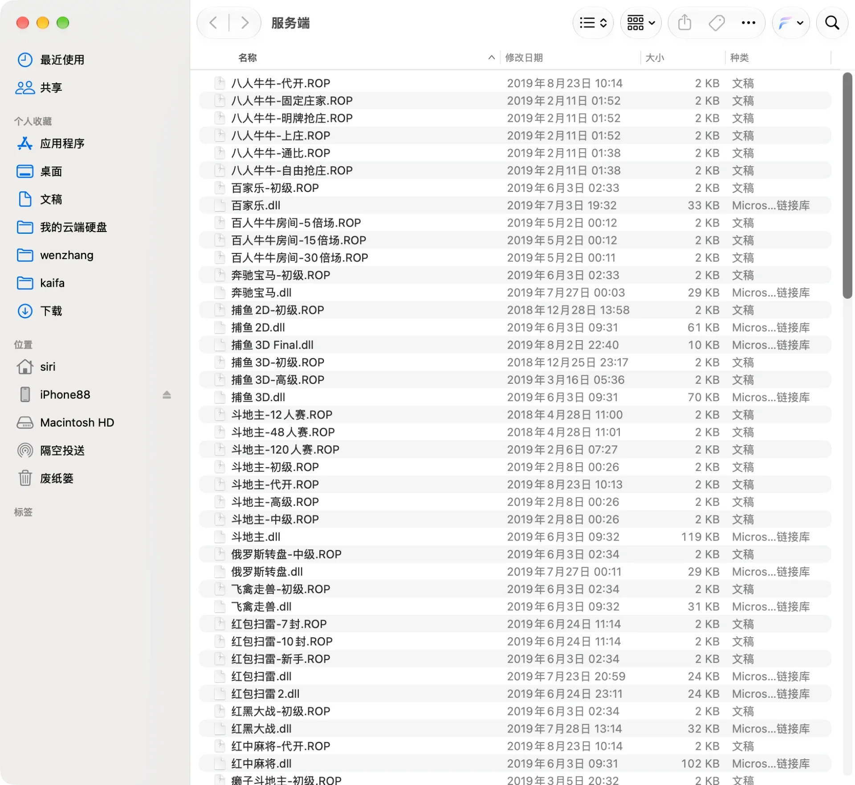Select the file 斗地主.dll
Screen dimensions: 855x785
point(515,537)
